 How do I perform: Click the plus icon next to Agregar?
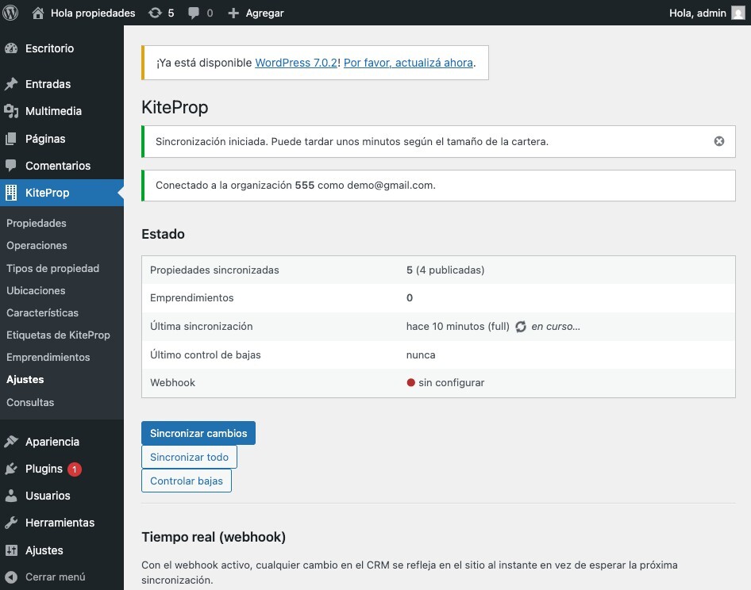tap(233, 13)
